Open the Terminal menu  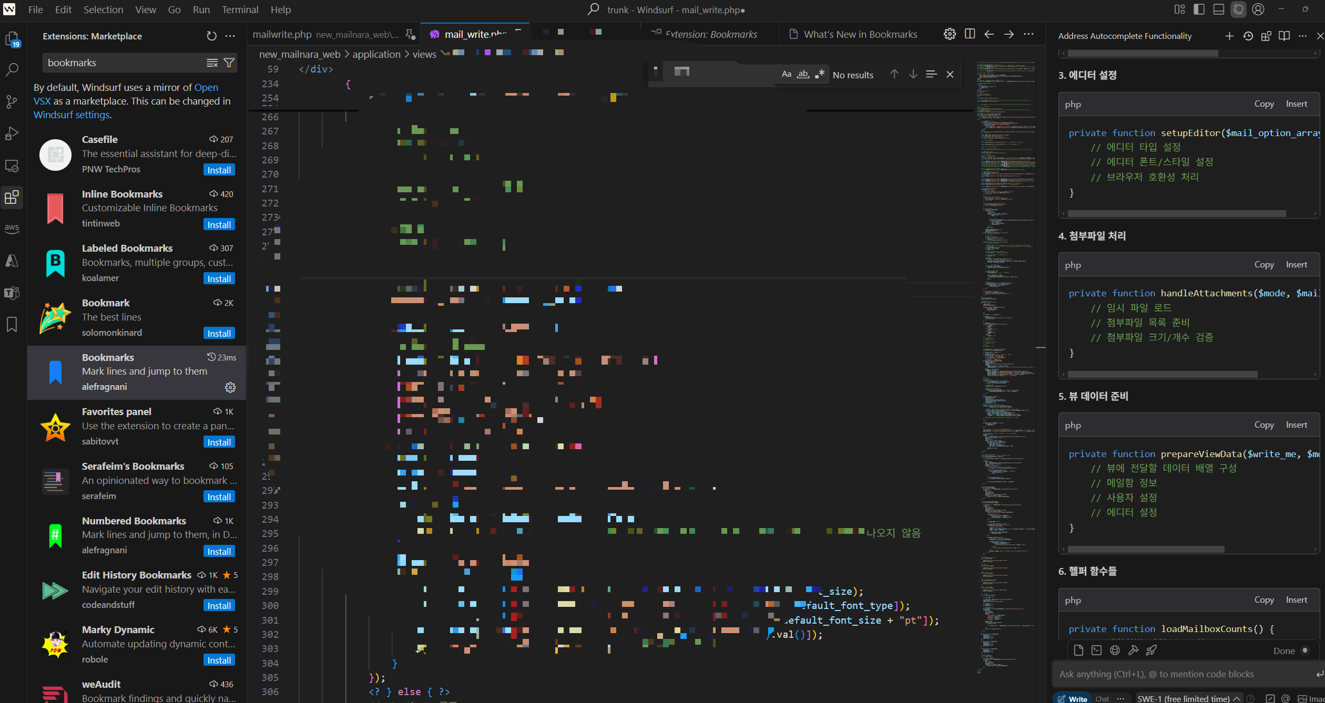pyautogui.click(x=240, y=9)
